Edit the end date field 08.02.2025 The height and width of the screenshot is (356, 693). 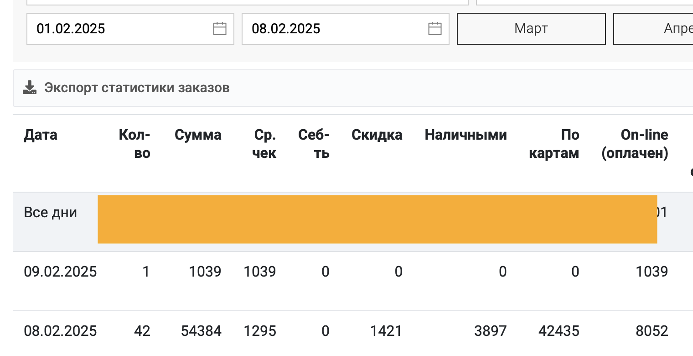click(346, 29)
